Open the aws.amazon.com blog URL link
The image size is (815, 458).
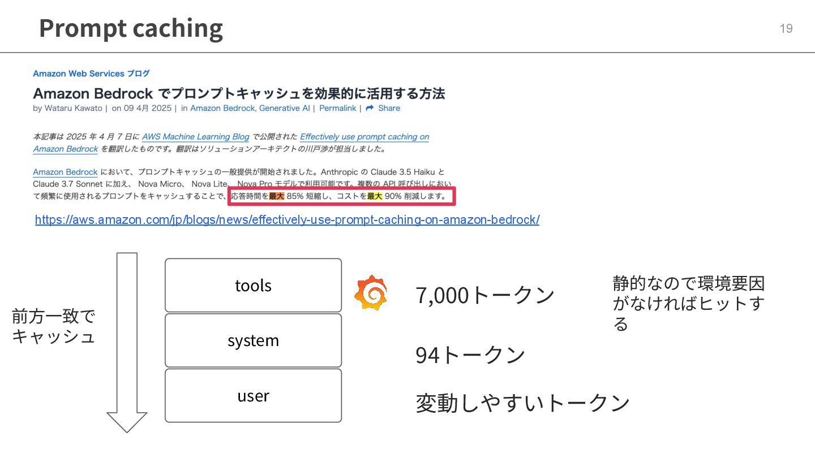pos(287,219)
